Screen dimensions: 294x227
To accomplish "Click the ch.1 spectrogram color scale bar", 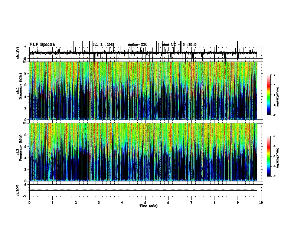I will click(x=268, y=95).
